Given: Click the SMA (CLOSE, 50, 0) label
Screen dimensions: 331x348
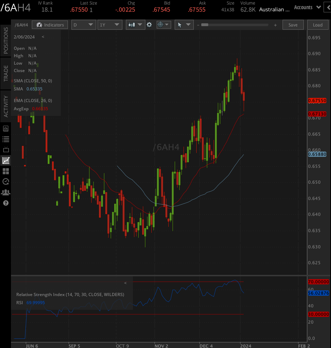Looking at the screenshot, I should 33,81.
